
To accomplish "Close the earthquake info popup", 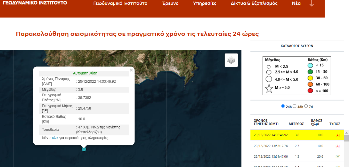I will 131,70.
